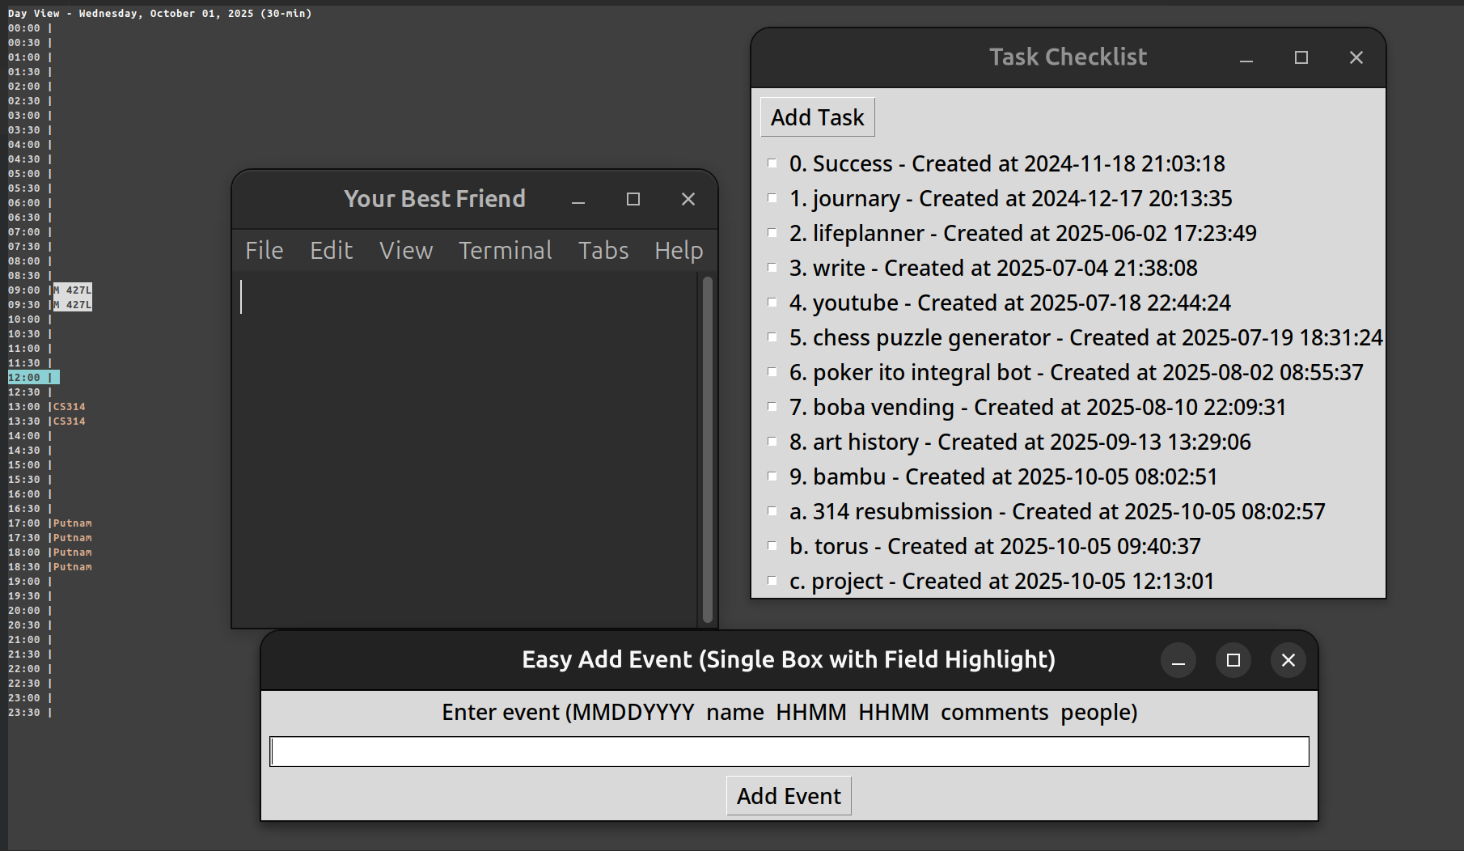Viewport: 1464px width, 851px height.
Task: Open the Tabs menu in terminal
Action: (603, 251)
